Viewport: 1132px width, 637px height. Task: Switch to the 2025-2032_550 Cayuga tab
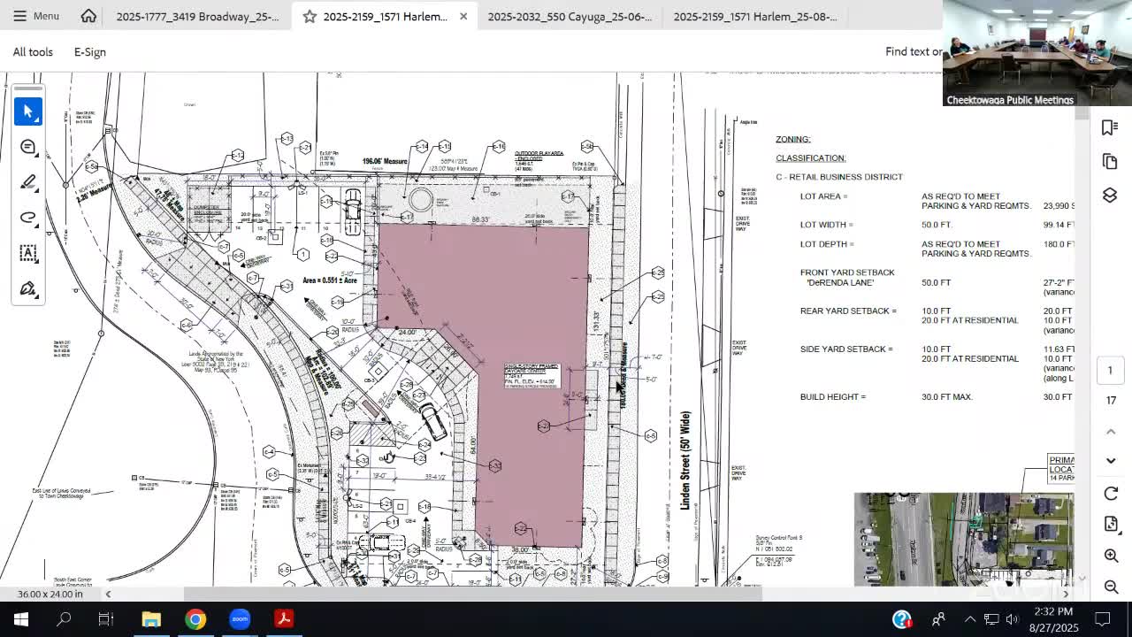(x=570, y=16)
